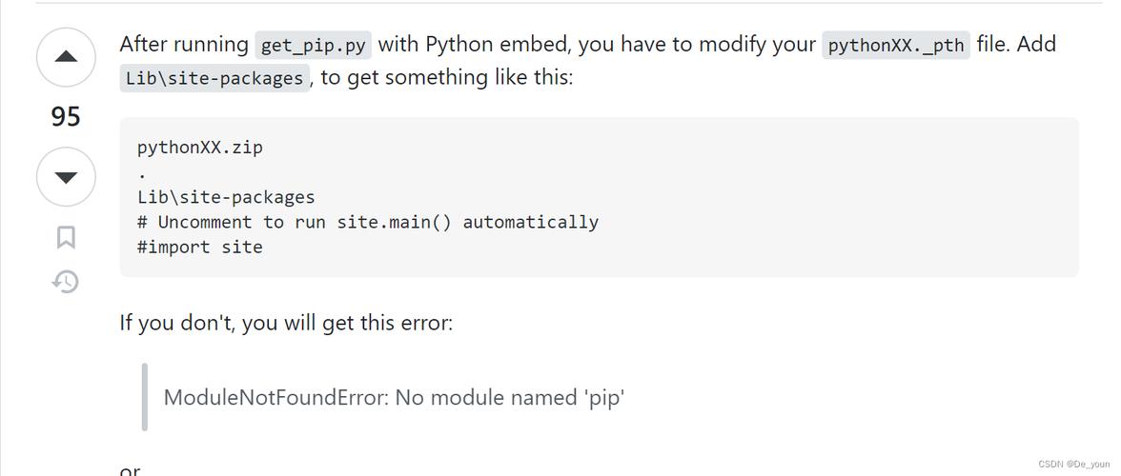The width and height of the screenshot is (1121, 476).
Task: Upvote this answer with the up arrow
Action: (x=66, y=57)
